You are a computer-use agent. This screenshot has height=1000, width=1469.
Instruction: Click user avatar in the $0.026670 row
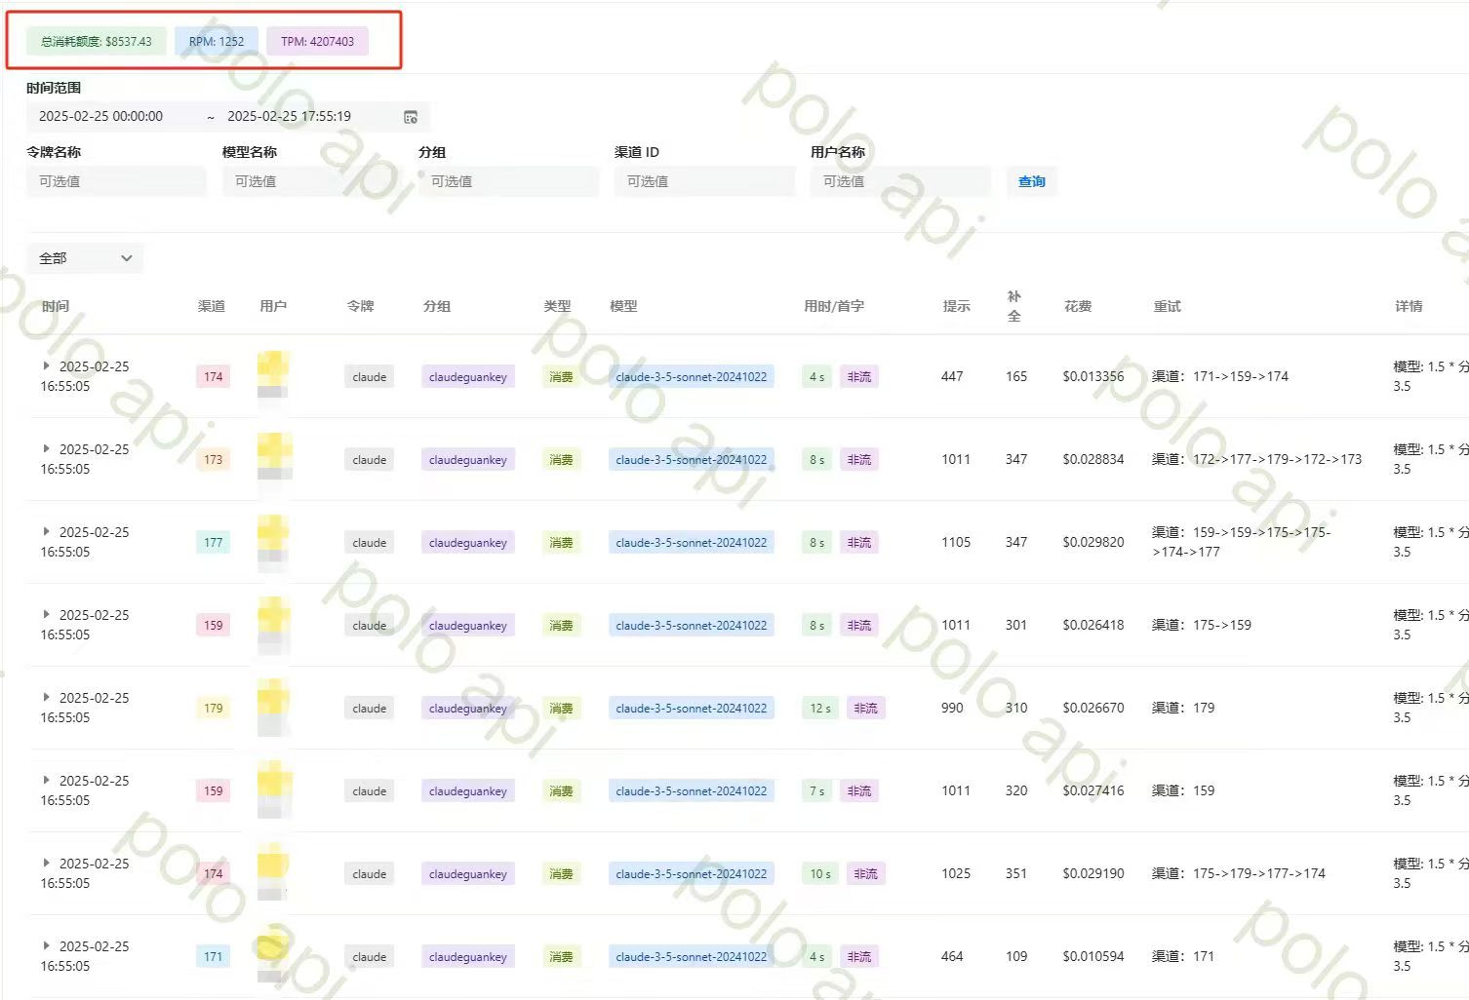point(273,706)
